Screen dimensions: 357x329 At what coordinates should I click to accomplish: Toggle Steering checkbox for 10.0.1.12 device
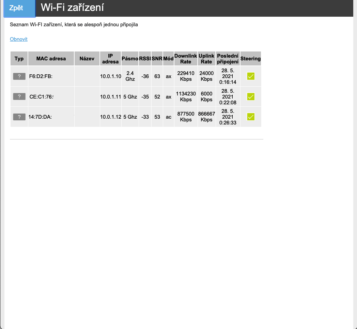pyautogui.click(x=251, y=117)
